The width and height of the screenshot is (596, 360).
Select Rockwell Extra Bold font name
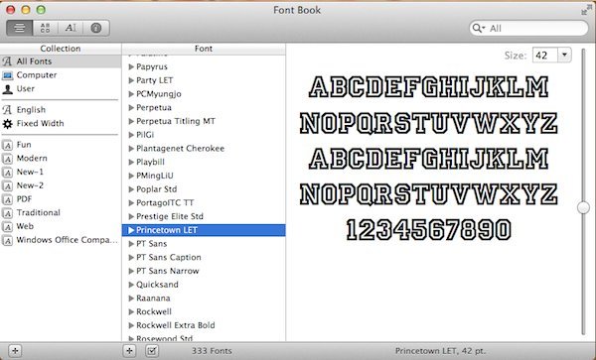tap(175, 325)
